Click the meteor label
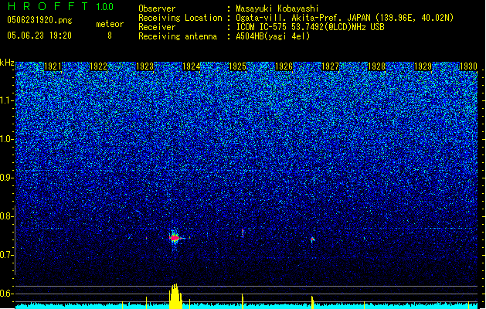The height and width of the screenshot is (309, 486). click(x=110, y=24)
